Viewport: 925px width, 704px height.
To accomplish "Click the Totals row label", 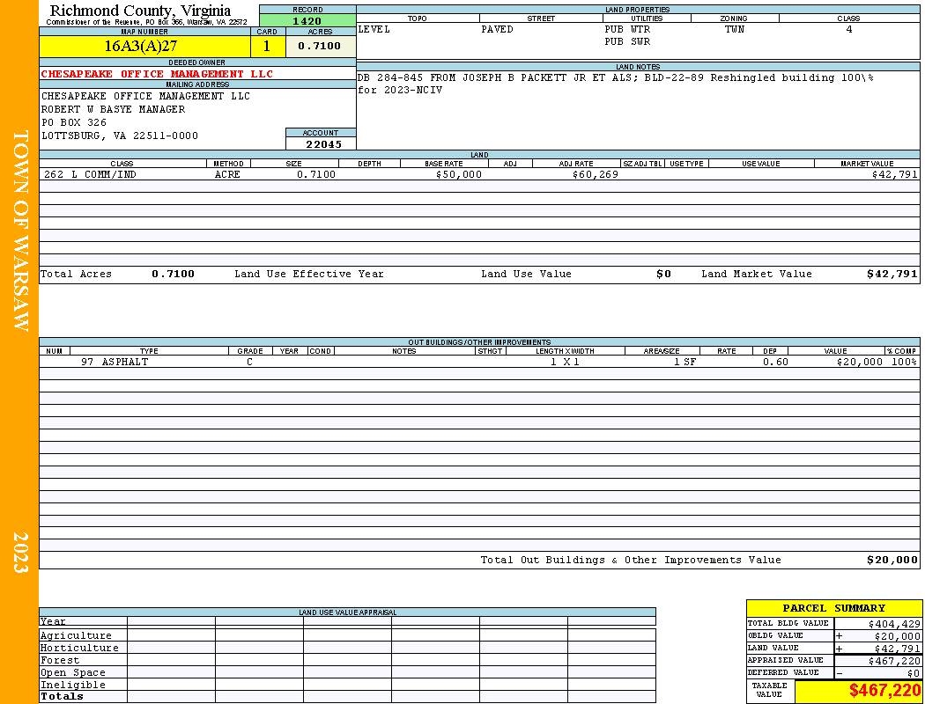I will [62, 696].
